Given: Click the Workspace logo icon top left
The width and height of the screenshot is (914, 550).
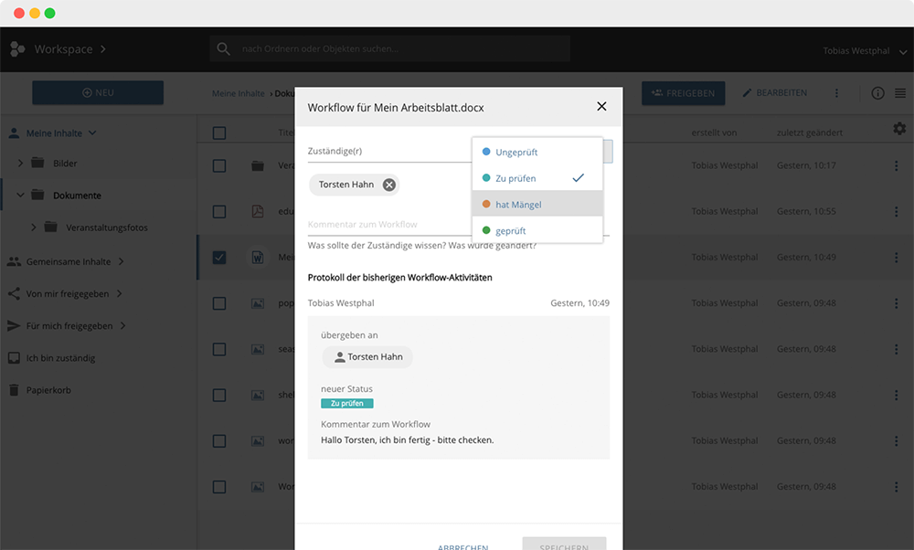Looking at the screenshot, I should [16, 48].
